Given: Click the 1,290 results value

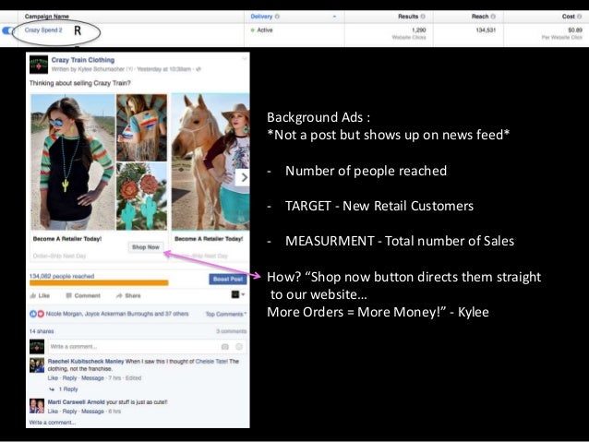Looking at the screenshot, I should pos(418,30).
